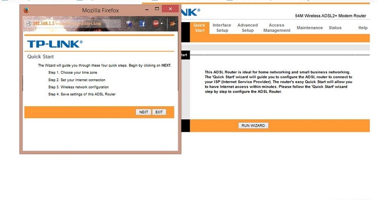The image size is (378, 202).
Task: Click '54M Wireless ADSL2+ Modem Router' text
Action: pyautogui.click(x=330, y=16)
